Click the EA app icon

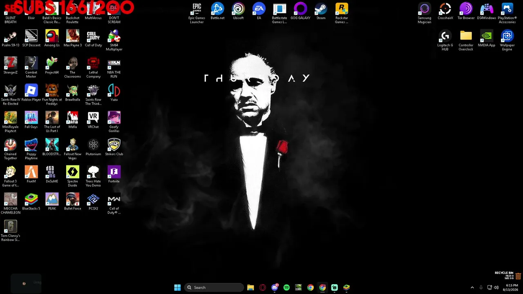[x=259, y=11]
